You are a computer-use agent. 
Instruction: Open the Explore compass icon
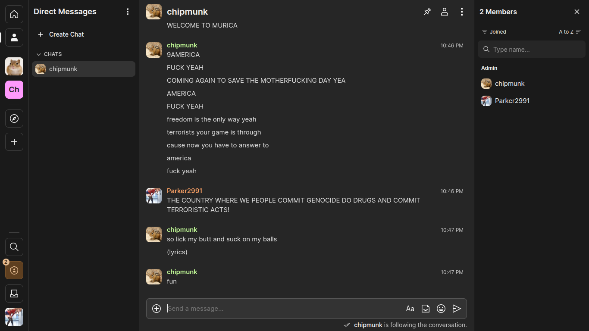point(14,119)
